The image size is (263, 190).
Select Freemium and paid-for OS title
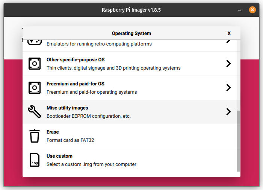(x=76, y=84)
